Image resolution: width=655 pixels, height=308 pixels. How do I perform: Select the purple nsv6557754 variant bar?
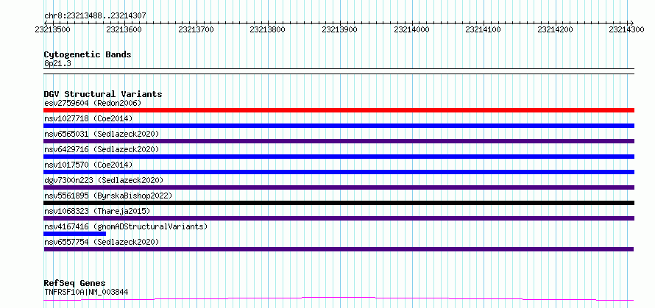(339, 249)
